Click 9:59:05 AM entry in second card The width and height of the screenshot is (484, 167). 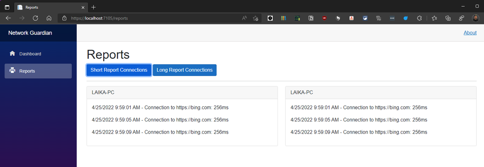(x=359, y=120)
